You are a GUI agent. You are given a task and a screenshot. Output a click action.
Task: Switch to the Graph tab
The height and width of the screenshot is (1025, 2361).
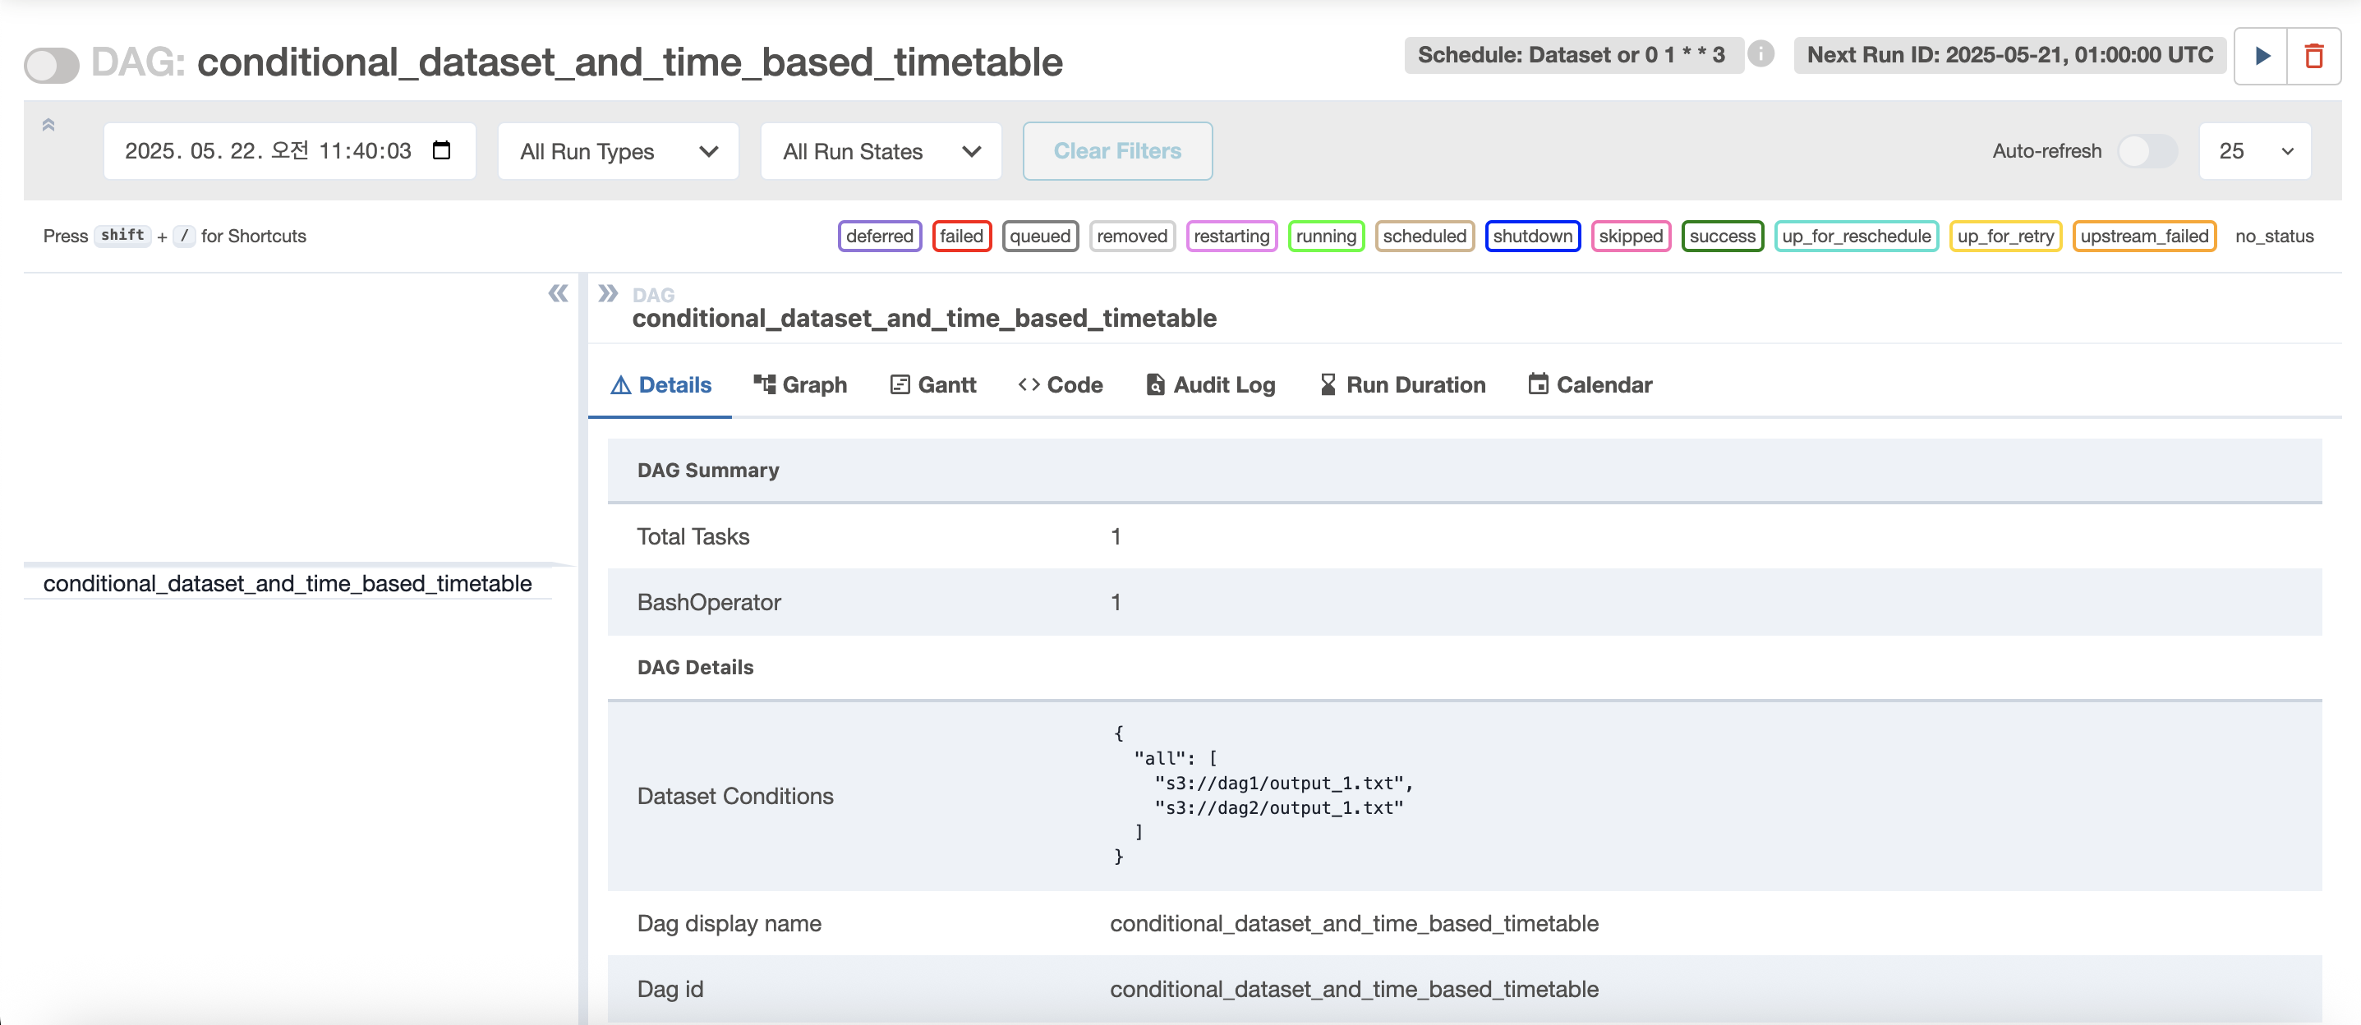tap(800, 384)
